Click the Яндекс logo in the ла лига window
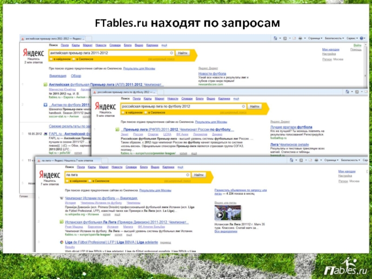The width and height of the screenshot is (372, 279). [x=50, y=175]
